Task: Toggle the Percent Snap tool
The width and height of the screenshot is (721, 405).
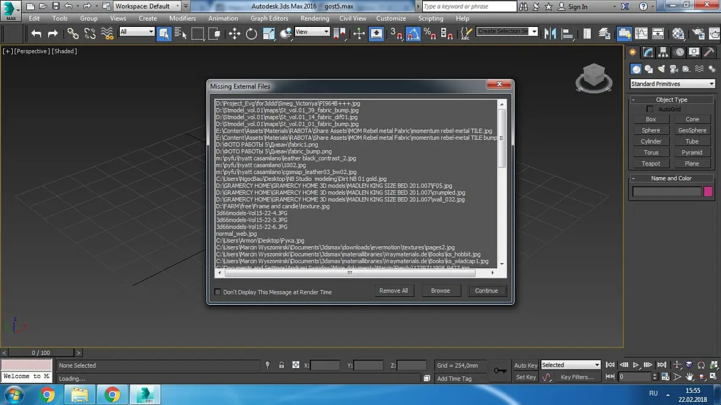Action: (430, 33)
